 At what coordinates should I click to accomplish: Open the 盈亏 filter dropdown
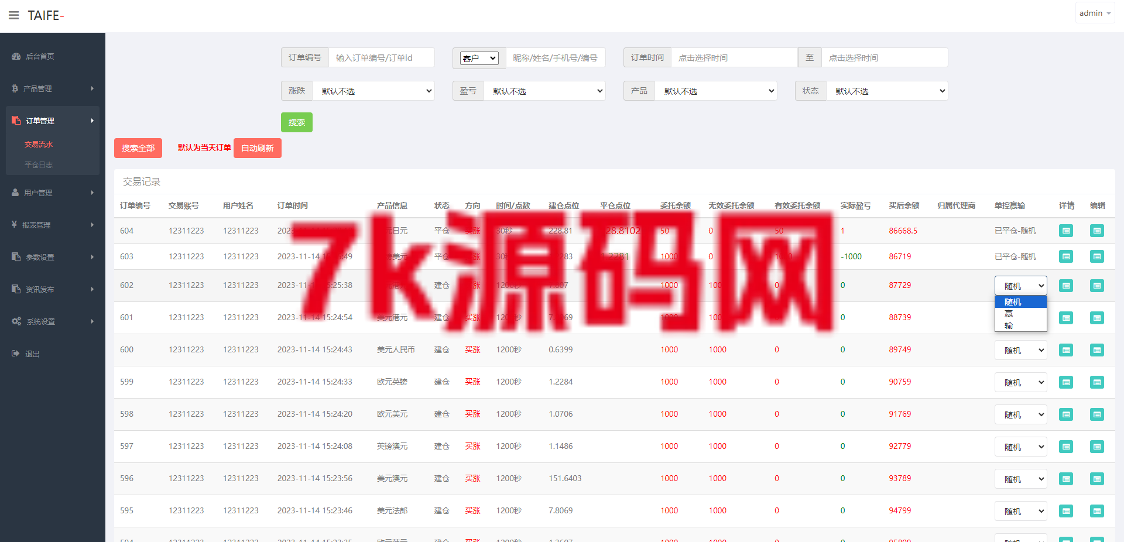545,91
